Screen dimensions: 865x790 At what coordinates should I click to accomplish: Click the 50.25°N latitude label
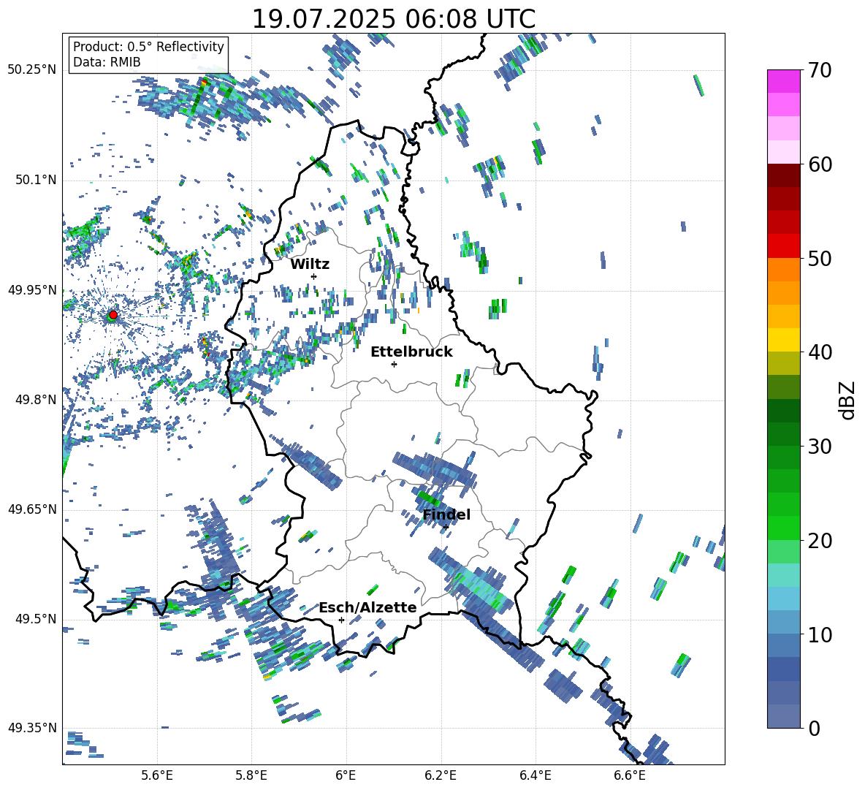coord(32,70)
